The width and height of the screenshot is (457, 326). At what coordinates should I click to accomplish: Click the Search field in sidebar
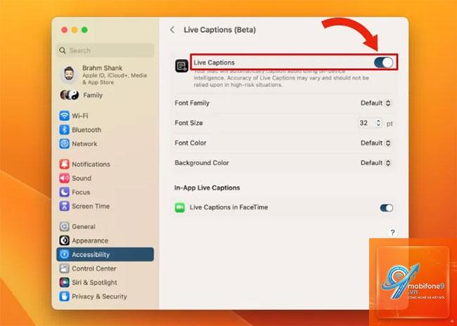coord(105,51)
